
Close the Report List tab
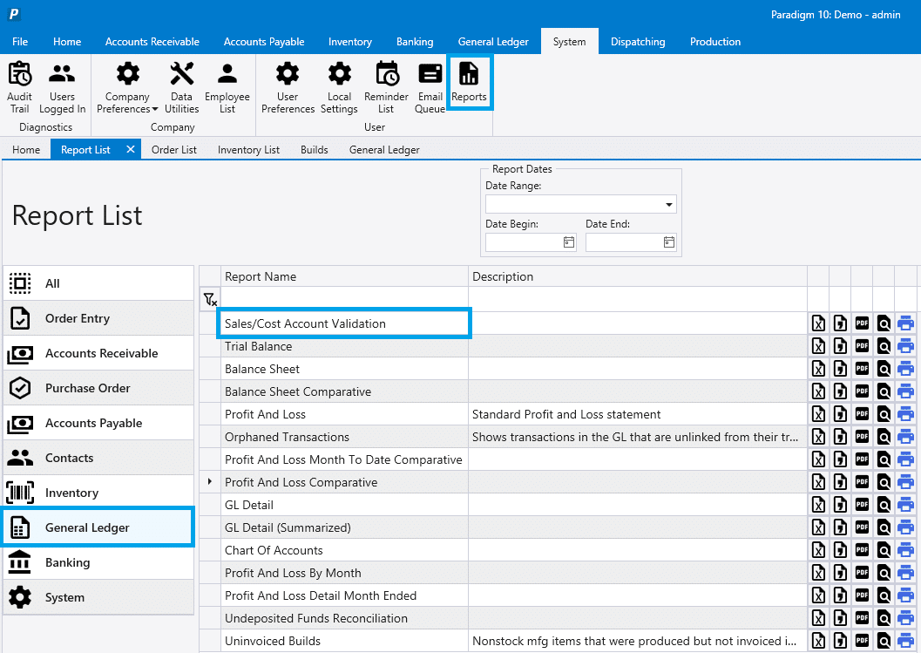pyautogui.click(x=131, y=149)
